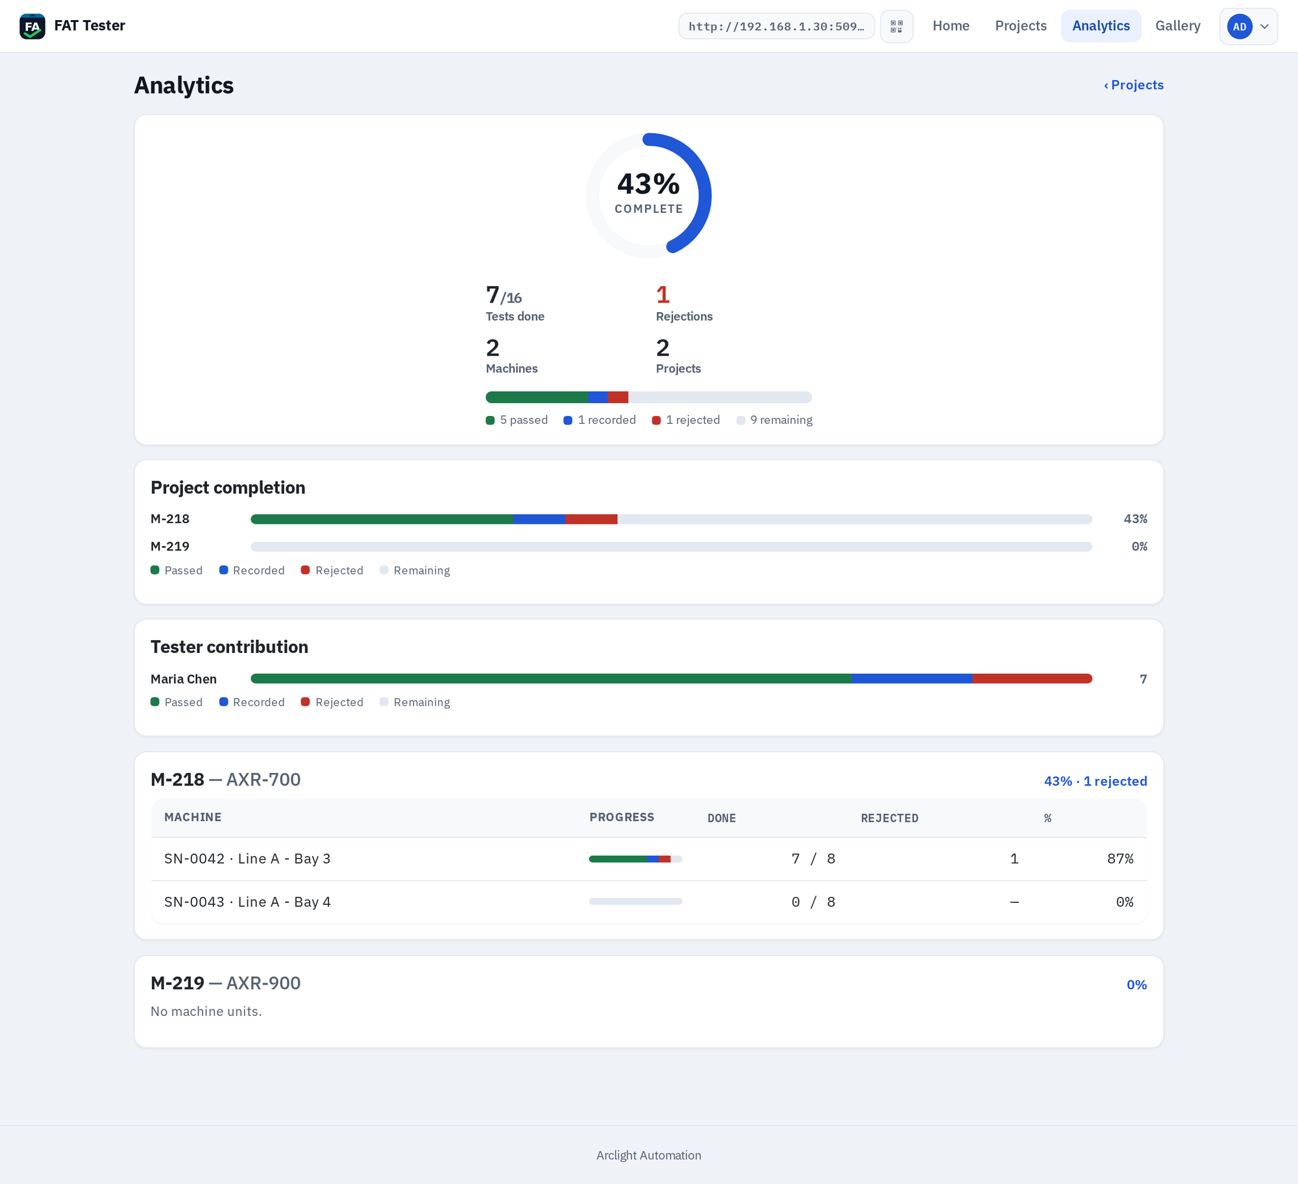1298x1184 pixels.
Task: Click the SN-0042 progress bar
Action: point(635,859)
